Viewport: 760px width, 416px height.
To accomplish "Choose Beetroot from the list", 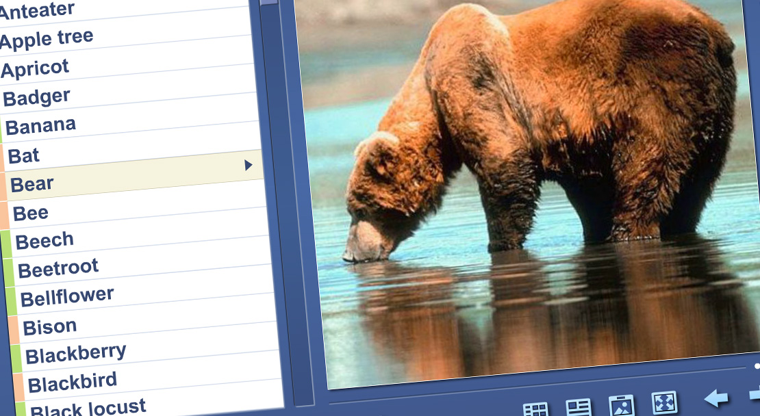I will [x=58, y=268].
